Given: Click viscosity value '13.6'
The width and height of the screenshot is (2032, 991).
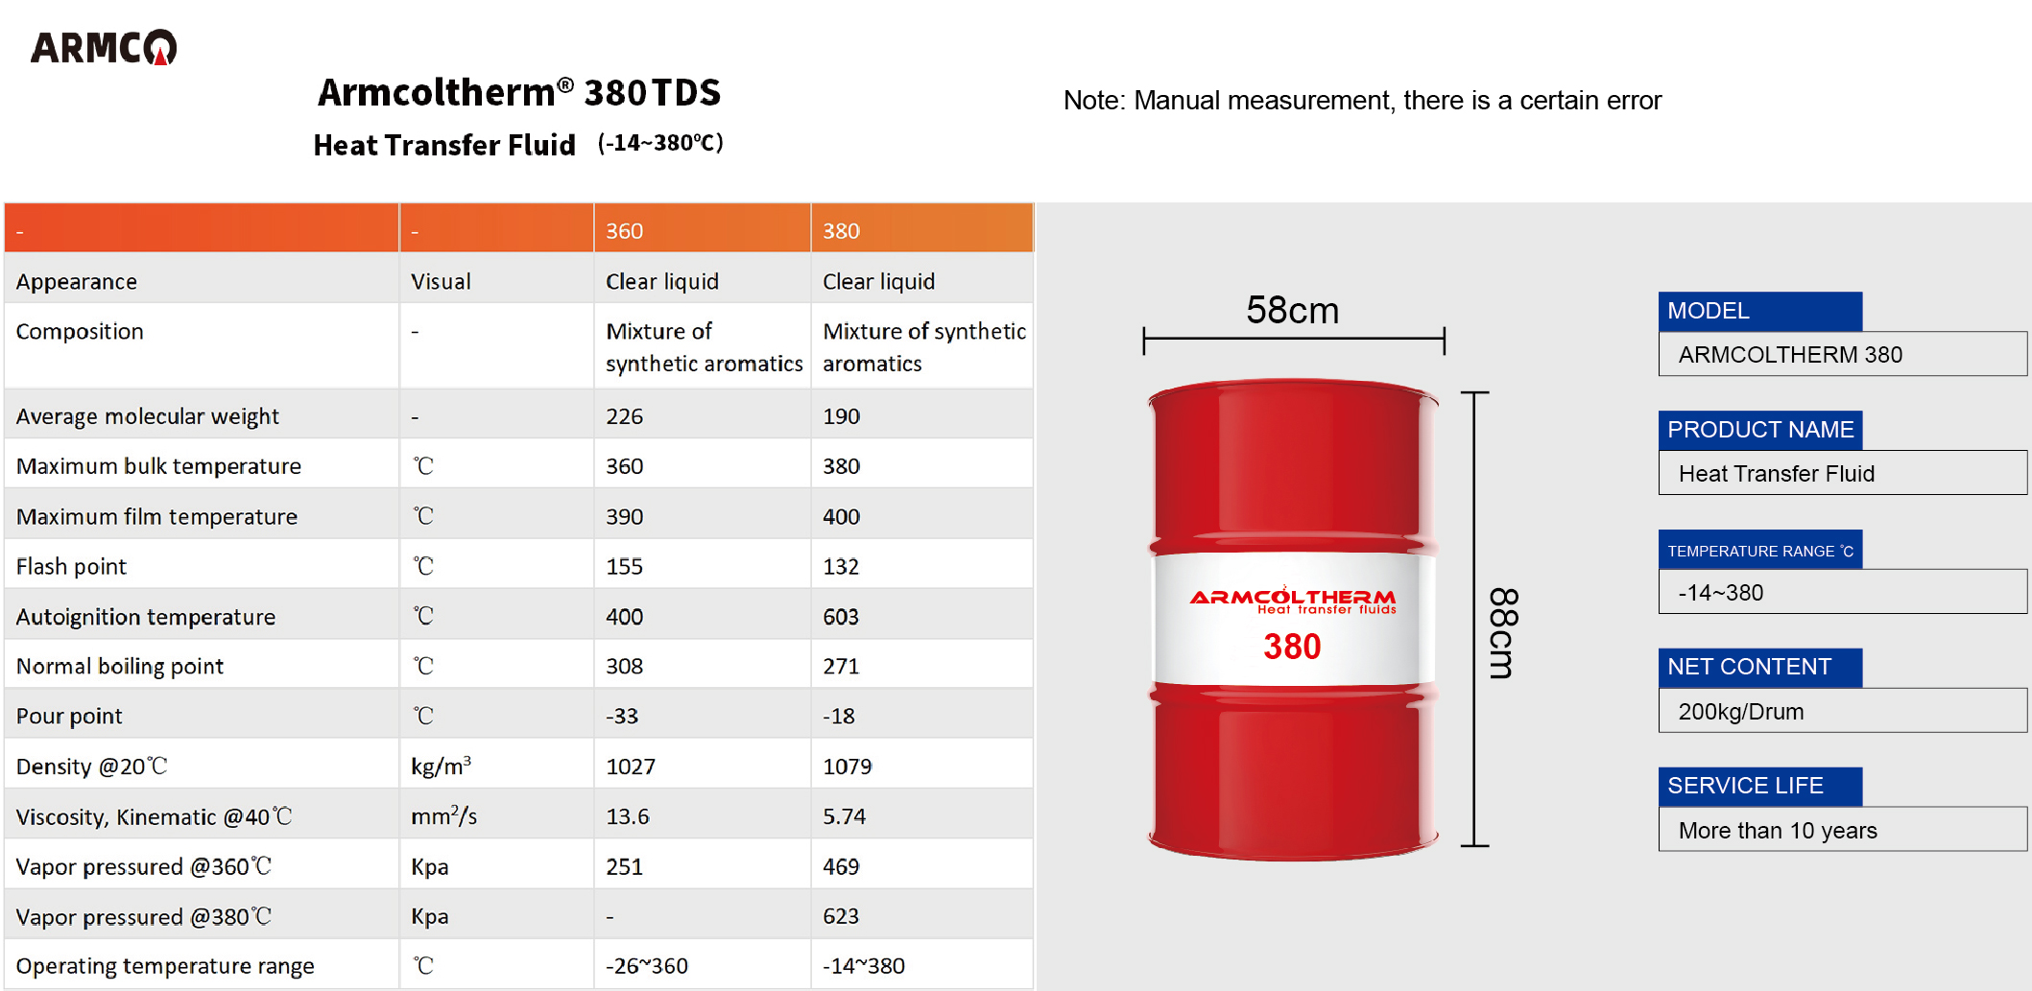Looking at the screenshot, I should point(628,816).
